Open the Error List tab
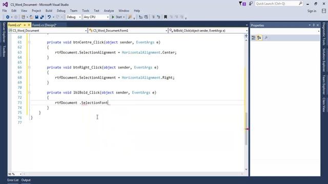The height and width of the screenshot is (184, 328). 13,180
